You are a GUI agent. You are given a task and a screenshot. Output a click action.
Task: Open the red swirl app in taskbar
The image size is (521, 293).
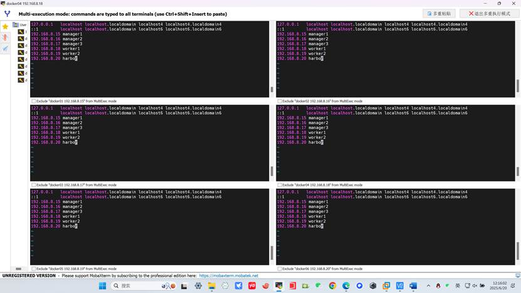point(265,285)
